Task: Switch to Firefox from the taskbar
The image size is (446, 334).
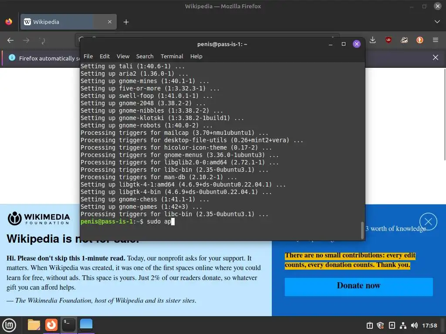Action: (51, 325)
